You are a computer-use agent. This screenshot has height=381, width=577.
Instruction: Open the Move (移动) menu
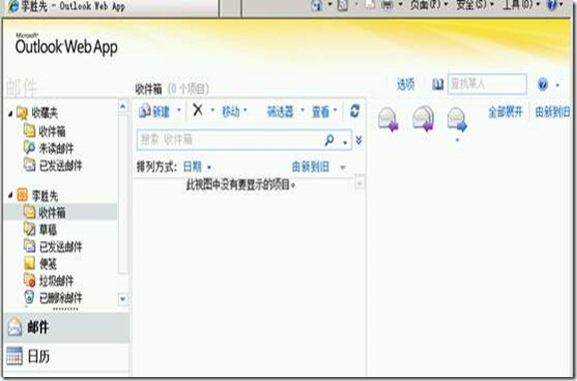coord(234,112)
